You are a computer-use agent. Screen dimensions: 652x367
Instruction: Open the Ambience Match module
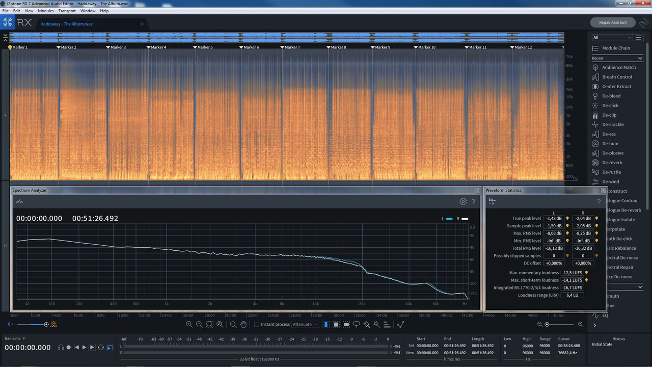614,67
